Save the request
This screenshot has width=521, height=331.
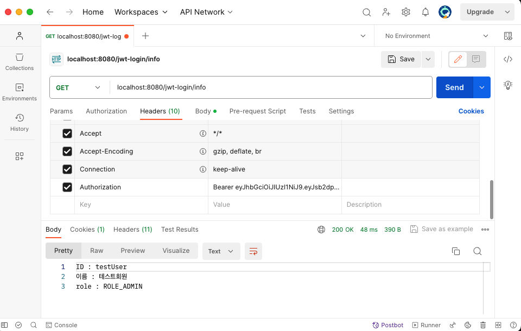401,59
